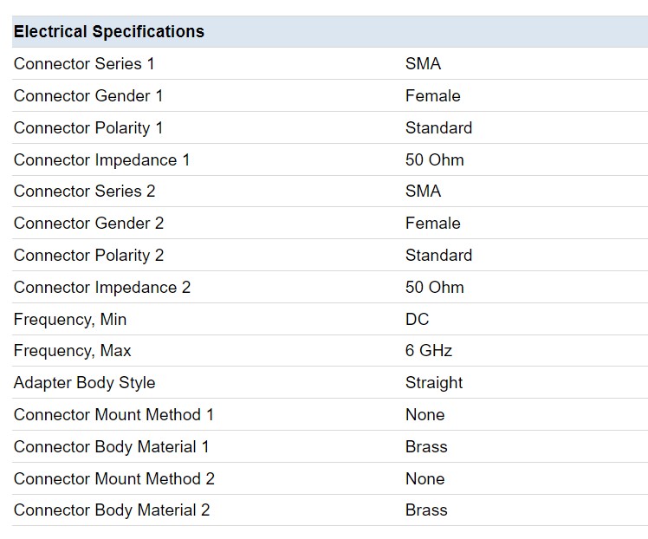Viewport: 648px width, 539px height.
Task: Click the SMA value for Series 1
Action: [x=423, y=63]
